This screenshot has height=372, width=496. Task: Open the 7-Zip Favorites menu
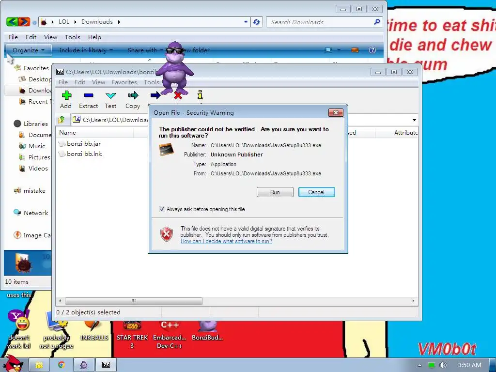[124, 82]
